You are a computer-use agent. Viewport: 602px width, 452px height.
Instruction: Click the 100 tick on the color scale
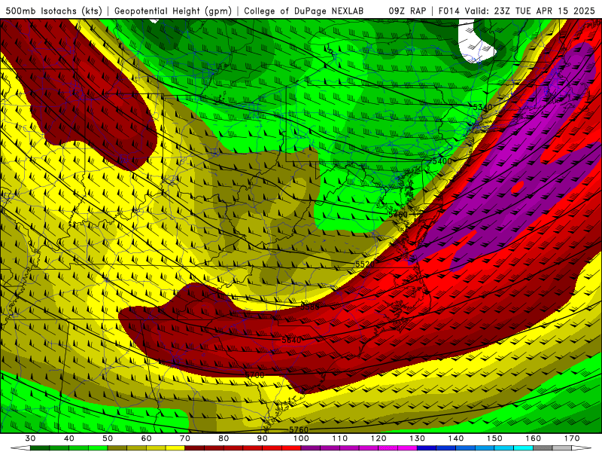301,438
